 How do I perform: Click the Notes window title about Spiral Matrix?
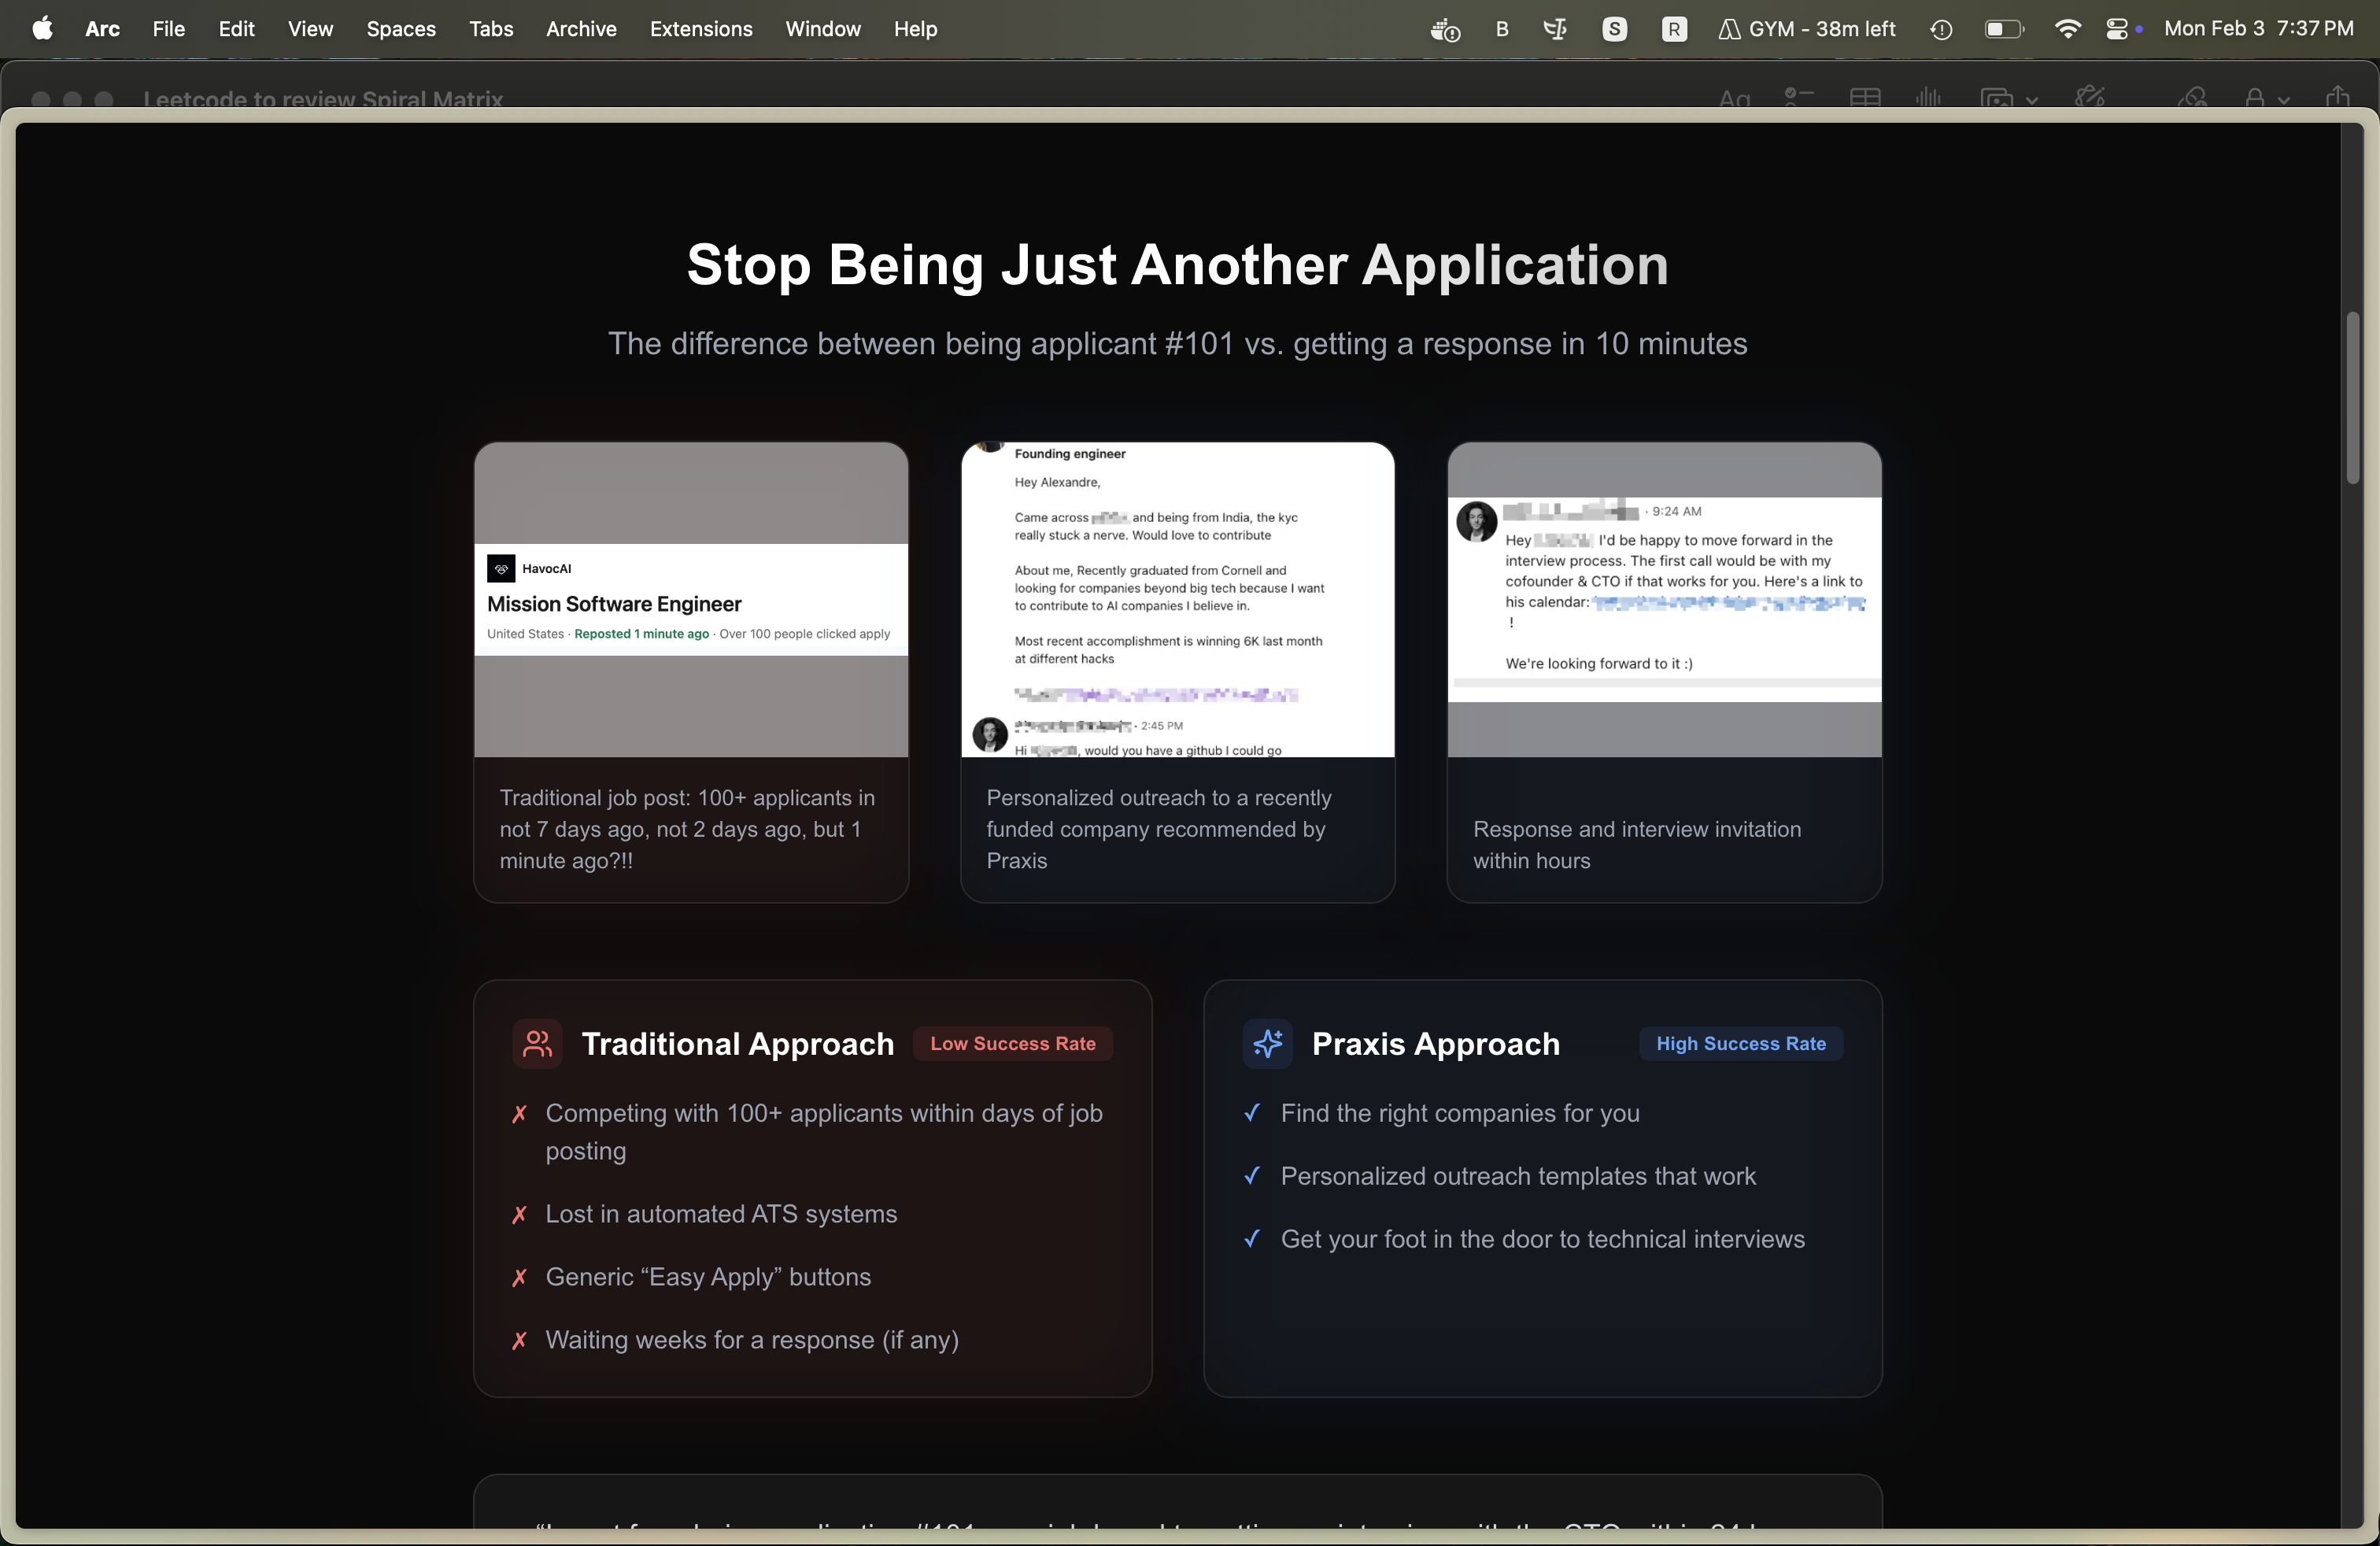tap(323, 98)
